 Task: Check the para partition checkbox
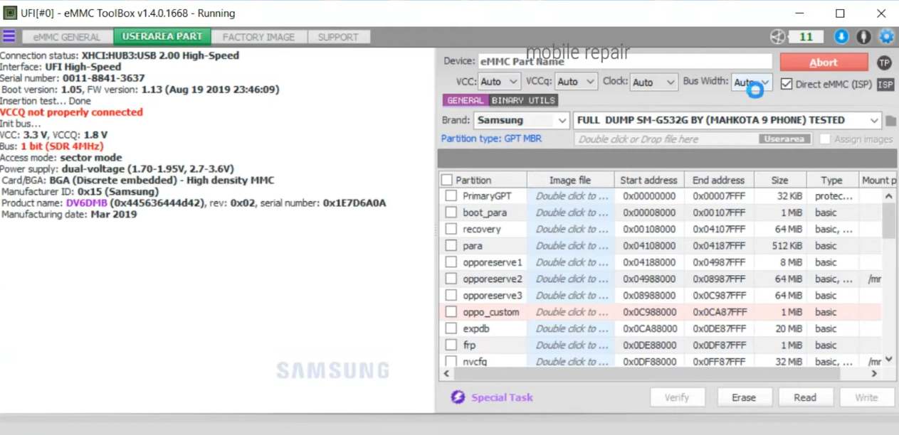tap(451, 245)
